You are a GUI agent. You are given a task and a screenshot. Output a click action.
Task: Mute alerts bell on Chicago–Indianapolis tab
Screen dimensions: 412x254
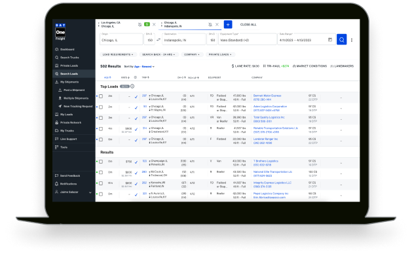[210, 24]
